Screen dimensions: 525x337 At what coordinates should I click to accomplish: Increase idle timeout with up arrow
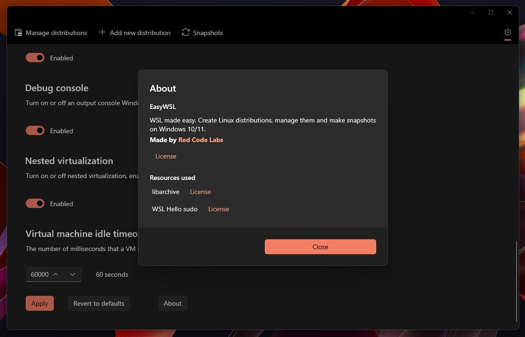point(56,274)
